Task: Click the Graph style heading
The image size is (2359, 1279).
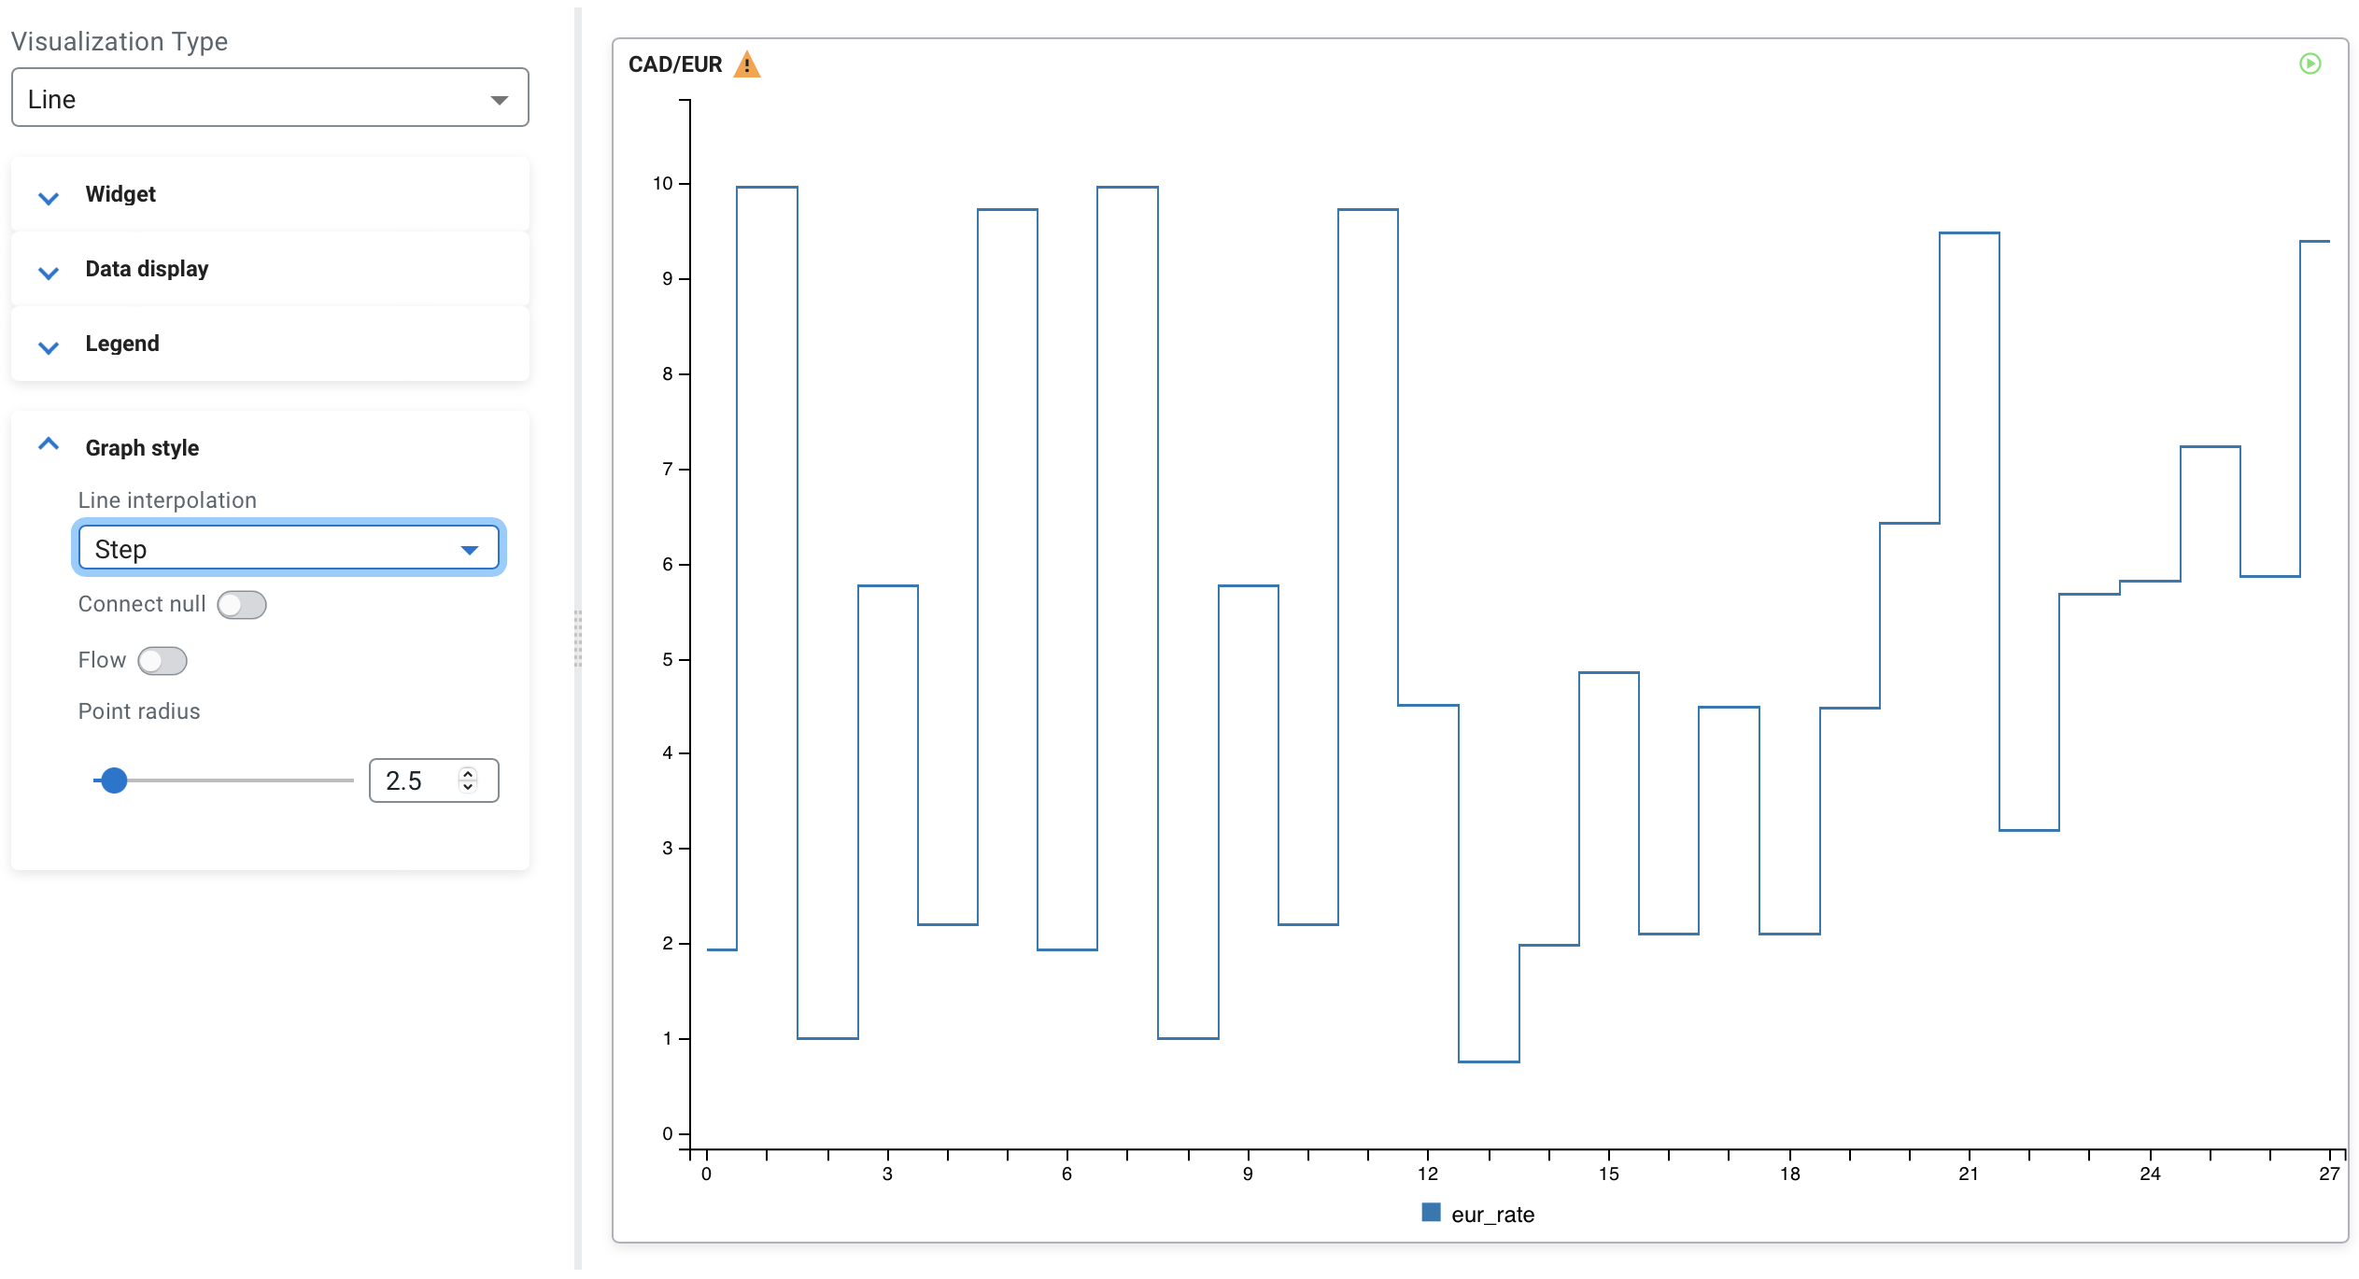Action: [x=142, y=448]
